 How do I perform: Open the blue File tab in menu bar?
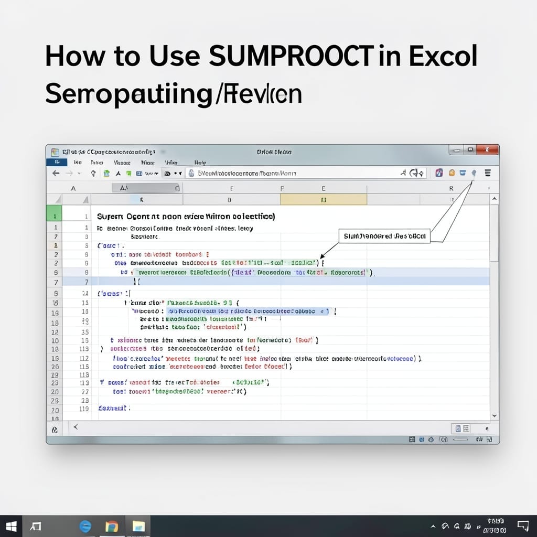[x=57, y=163]
